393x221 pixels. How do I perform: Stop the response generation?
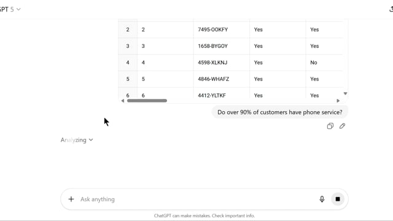tap(338, 199)
